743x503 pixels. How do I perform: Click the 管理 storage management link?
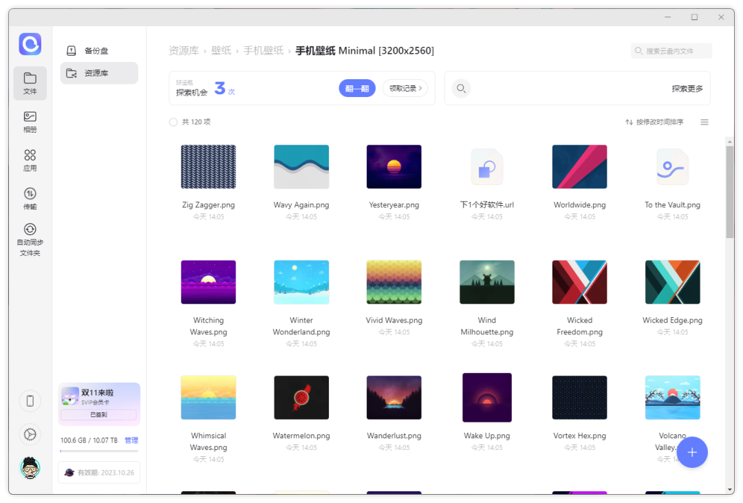131,440
